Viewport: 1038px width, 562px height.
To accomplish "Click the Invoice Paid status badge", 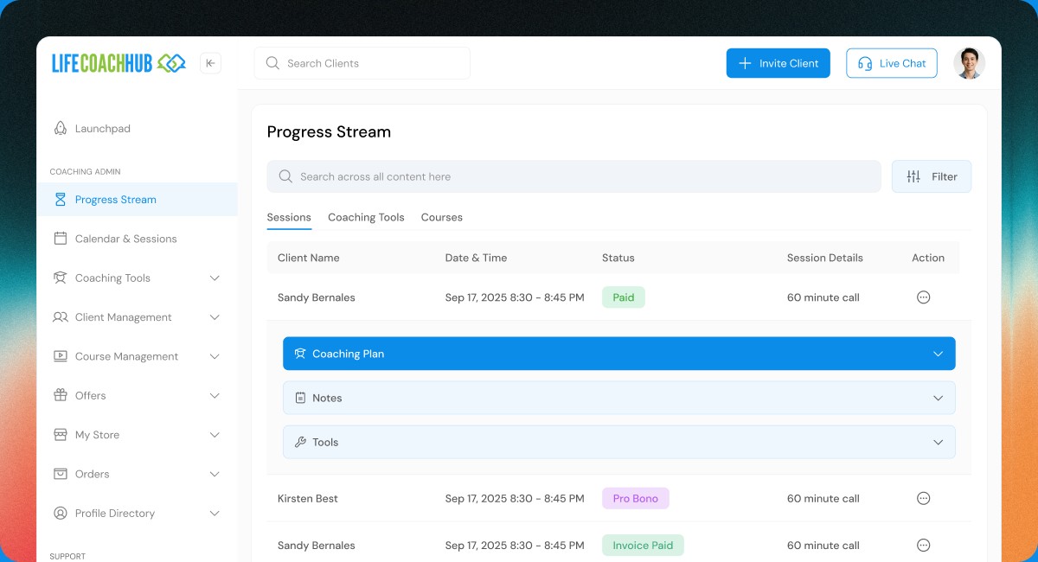I will tap(643, 546).
